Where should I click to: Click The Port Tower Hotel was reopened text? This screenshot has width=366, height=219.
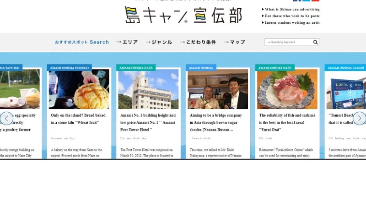tap(146, 153)
